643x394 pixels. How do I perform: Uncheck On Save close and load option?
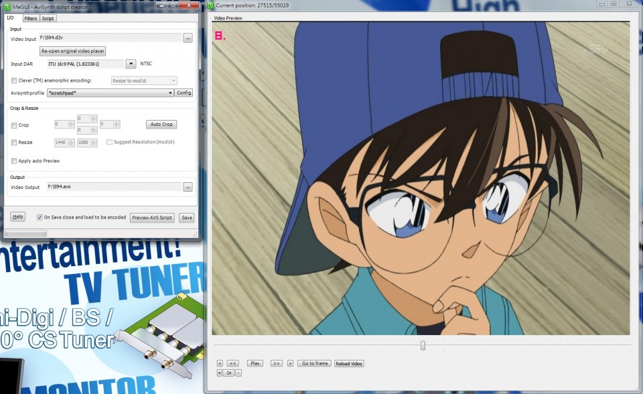40,218
